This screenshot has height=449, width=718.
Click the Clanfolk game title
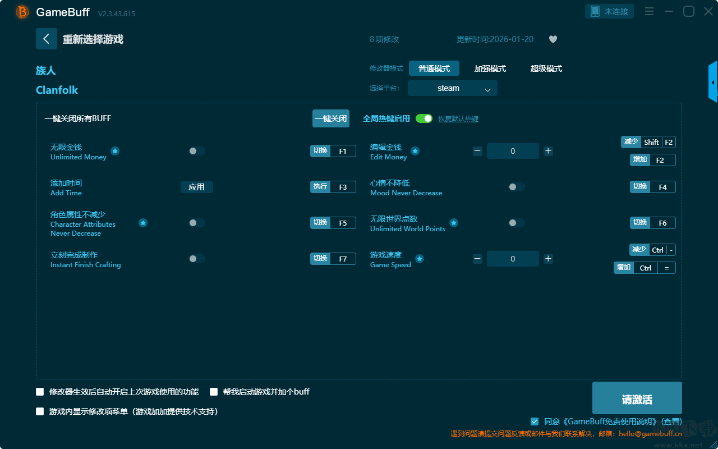coord(57,90)
